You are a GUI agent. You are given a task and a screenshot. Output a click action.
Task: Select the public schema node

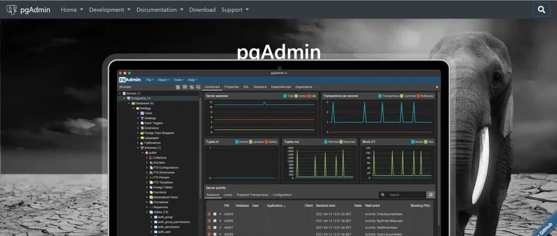click(x=153, y=153)
